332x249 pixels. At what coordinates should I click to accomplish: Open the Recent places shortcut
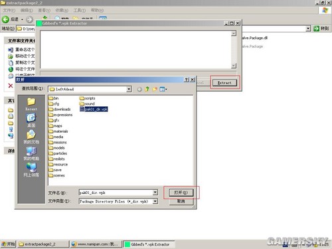(x=31, y=104)
